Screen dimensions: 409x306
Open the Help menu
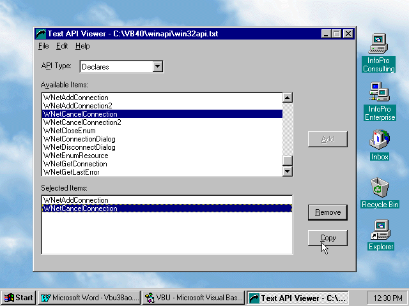[82, 46]
